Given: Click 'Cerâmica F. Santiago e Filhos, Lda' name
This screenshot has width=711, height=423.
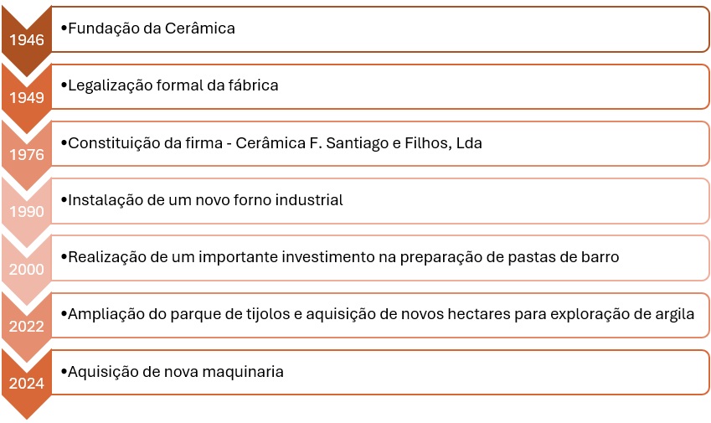Looking at the screenshot, I should click(x=358, y=143).
